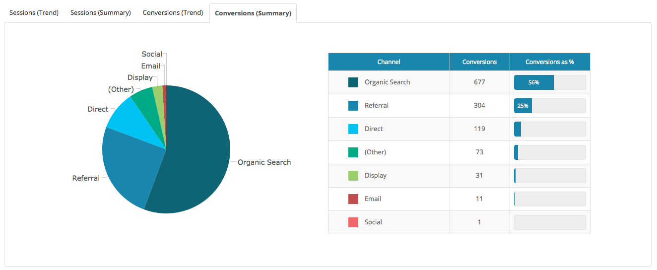This screenshot has height=270, width=657.
Task: Select the Conversions (Trend) tab
Action: (173, 13)
